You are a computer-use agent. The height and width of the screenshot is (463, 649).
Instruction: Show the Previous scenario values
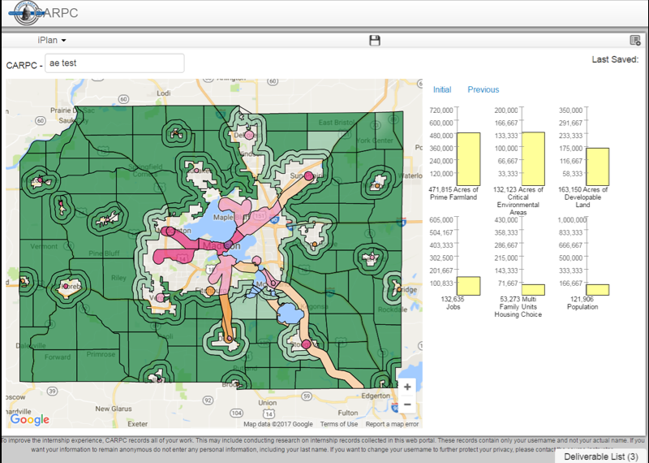(x=484, y=90)
